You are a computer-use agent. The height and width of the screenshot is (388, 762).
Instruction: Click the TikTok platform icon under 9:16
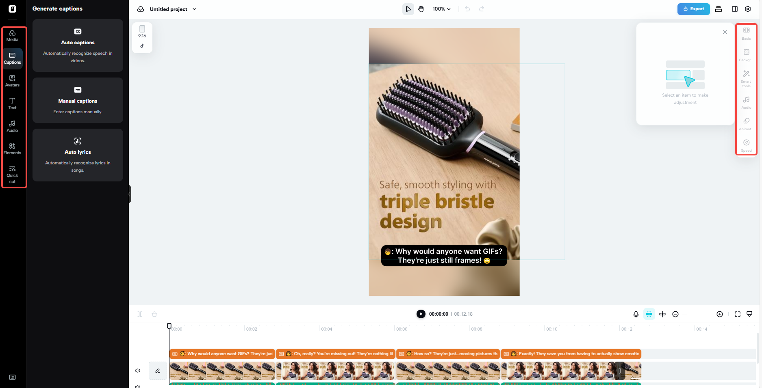click(x=142, y=46)
